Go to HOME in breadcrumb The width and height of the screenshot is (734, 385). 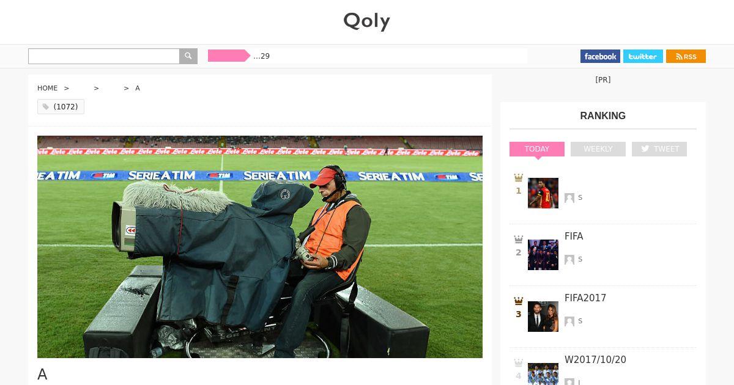(47, 88)
